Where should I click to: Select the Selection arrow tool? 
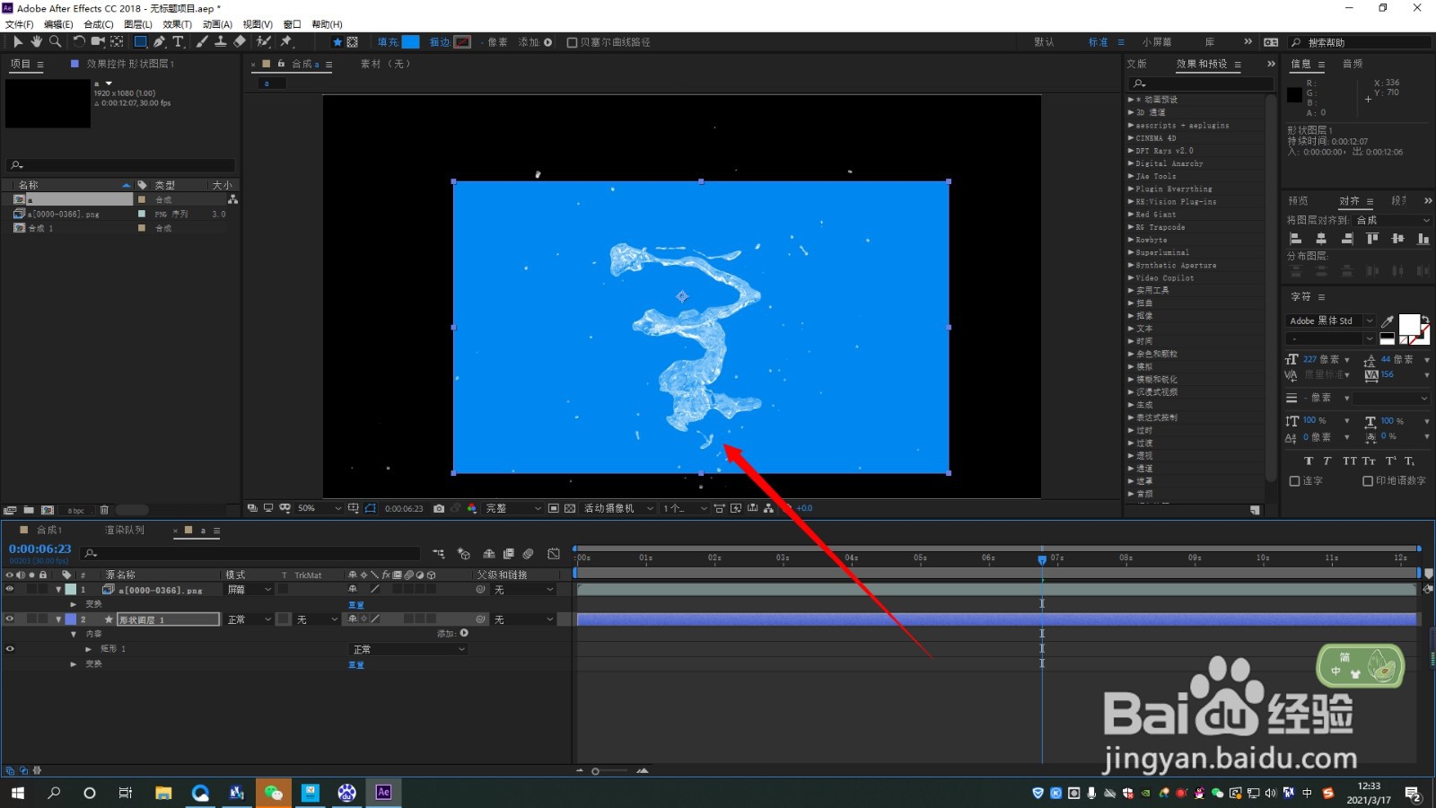click(17, 41)
